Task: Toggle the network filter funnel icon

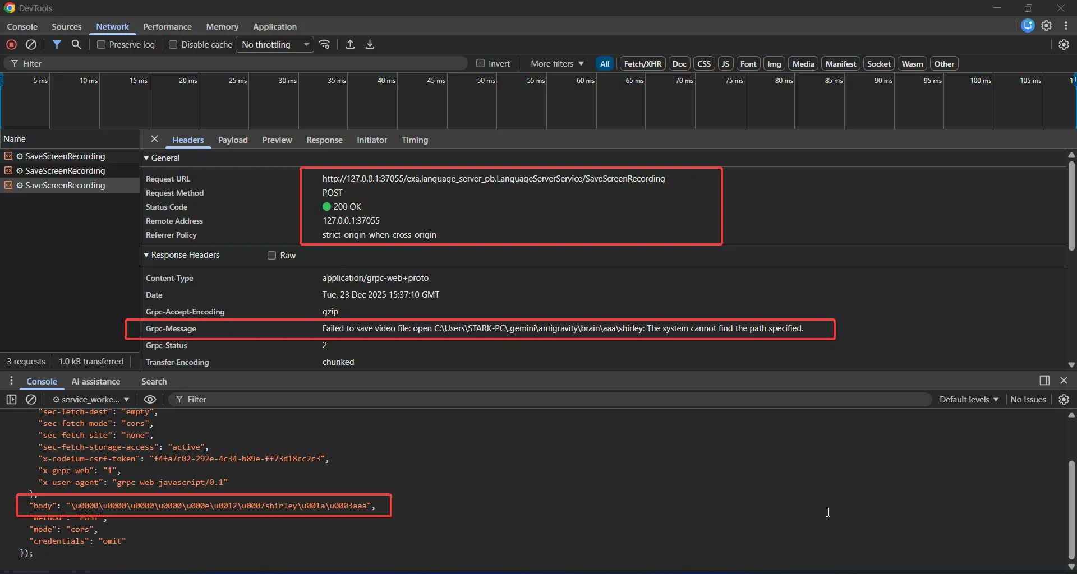Action: [x=57, y=45]
